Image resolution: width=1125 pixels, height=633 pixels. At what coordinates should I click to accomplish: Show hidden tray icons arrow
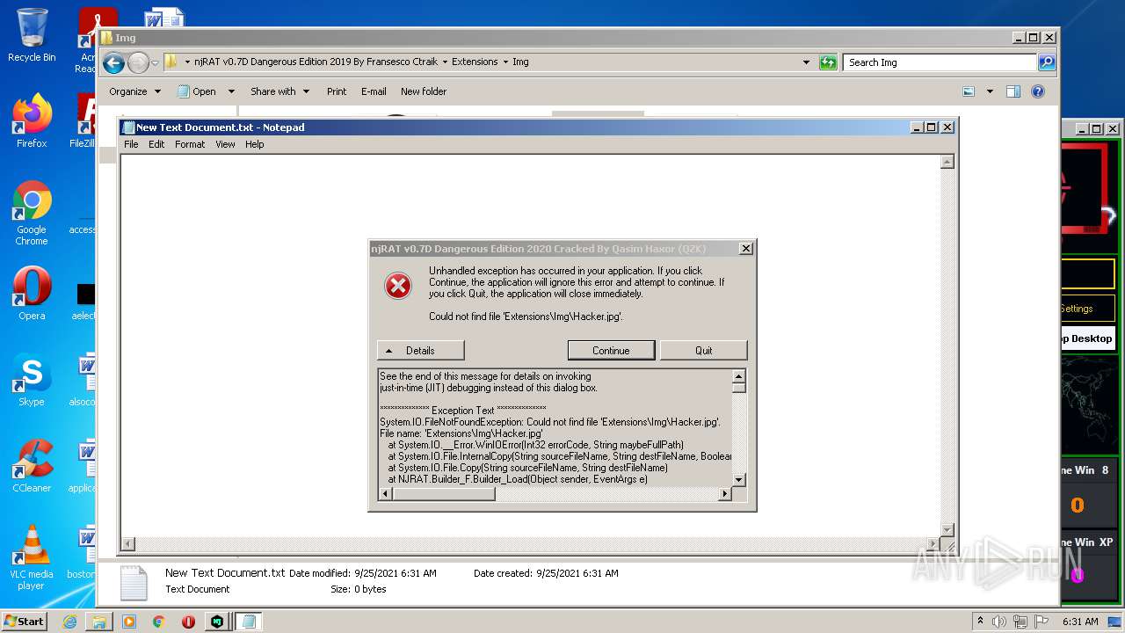click(x=981, y=622)
